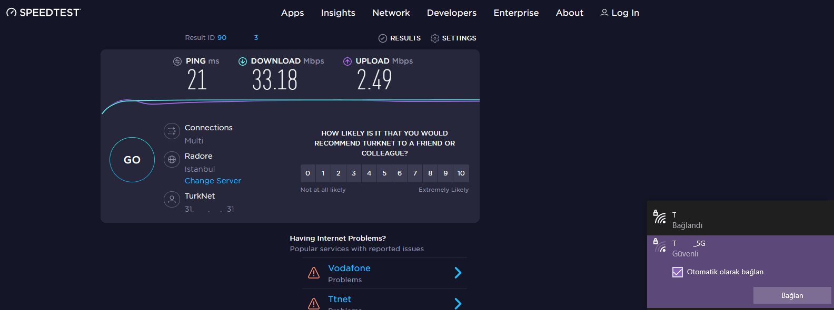Click the download arrow icon
Viewport: 834px width, 310px height.
243,61
